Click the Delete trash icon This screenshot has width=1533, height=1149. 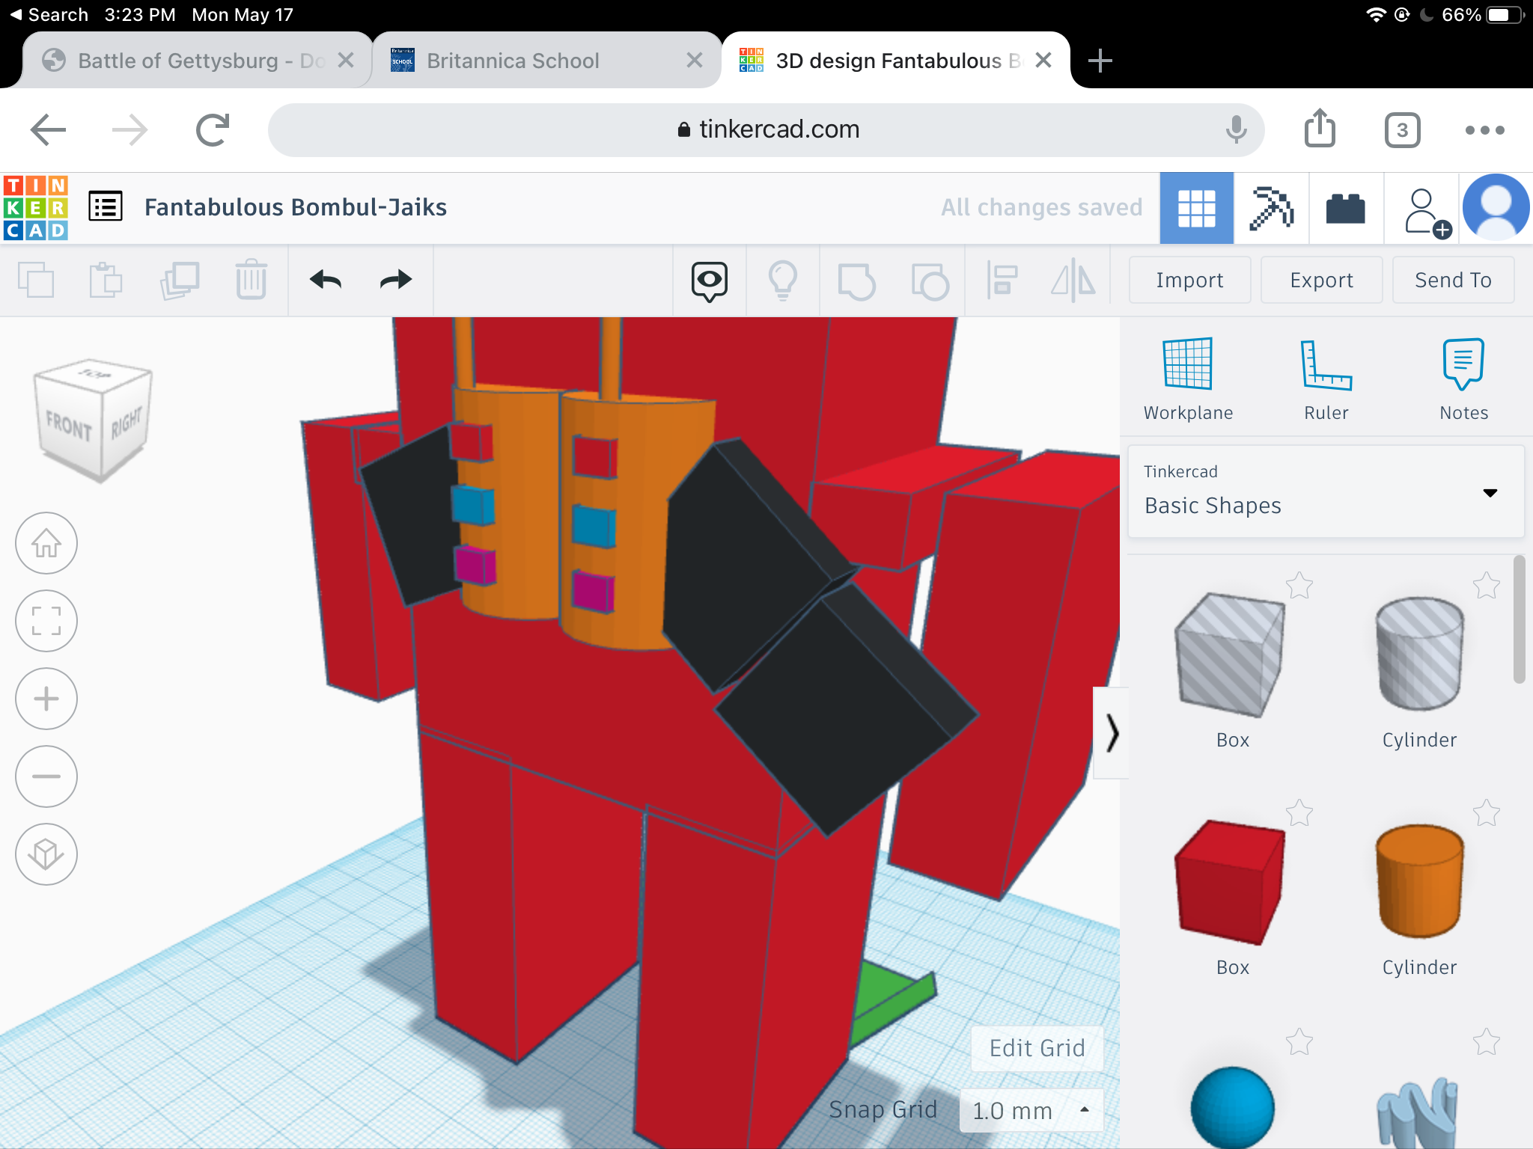click(x=251, y=280)
